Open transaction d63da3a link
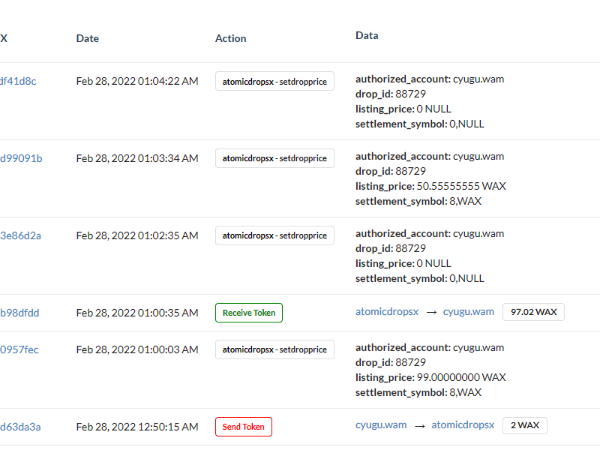The image size is (600, 450). click(x=20, y=427)
